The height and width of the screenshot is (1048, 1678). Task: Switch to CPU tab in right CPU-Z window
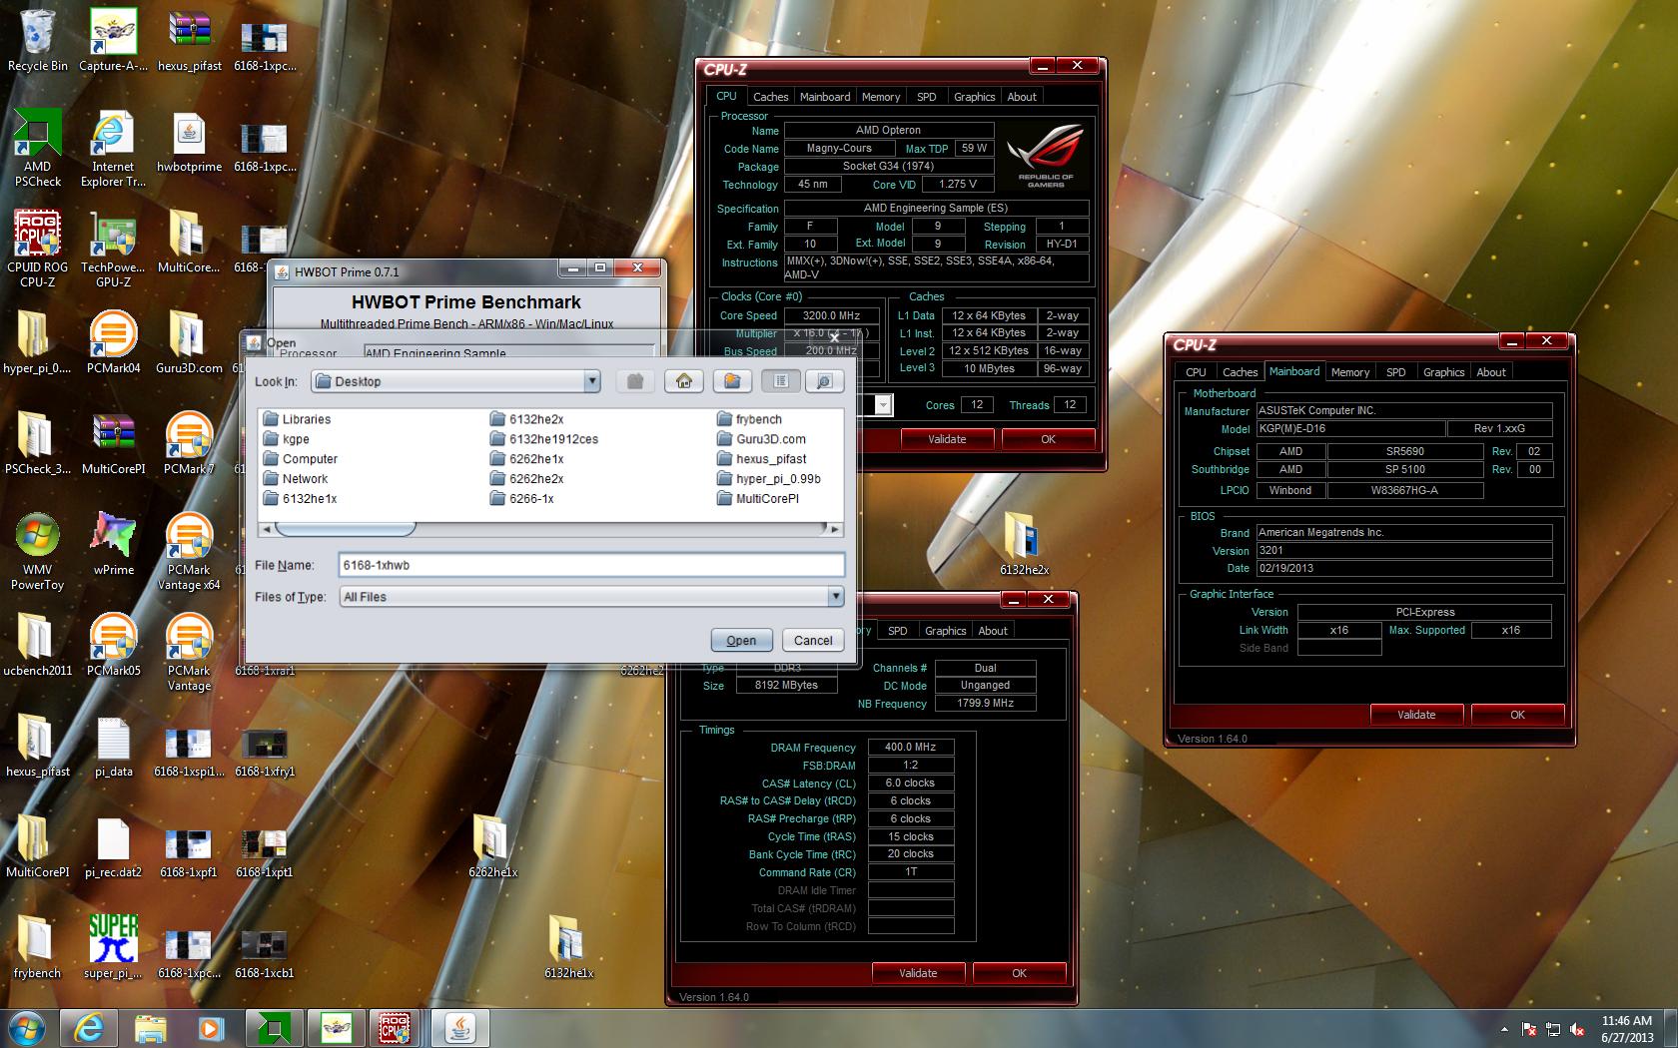pyautogui.click(x=1196, y=372)
